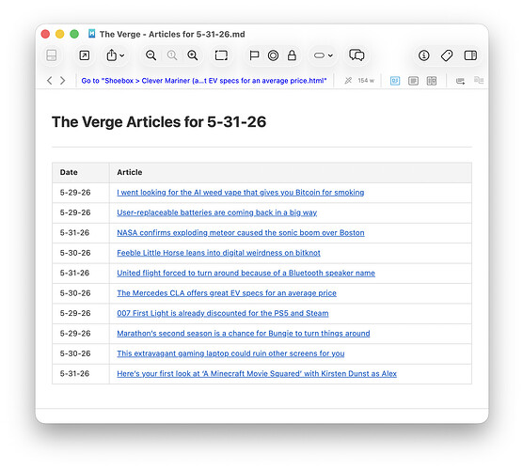This screenshot has width=523, height=470.
Task: Click the Markdown file icon in the title bar
Action: 91,34
